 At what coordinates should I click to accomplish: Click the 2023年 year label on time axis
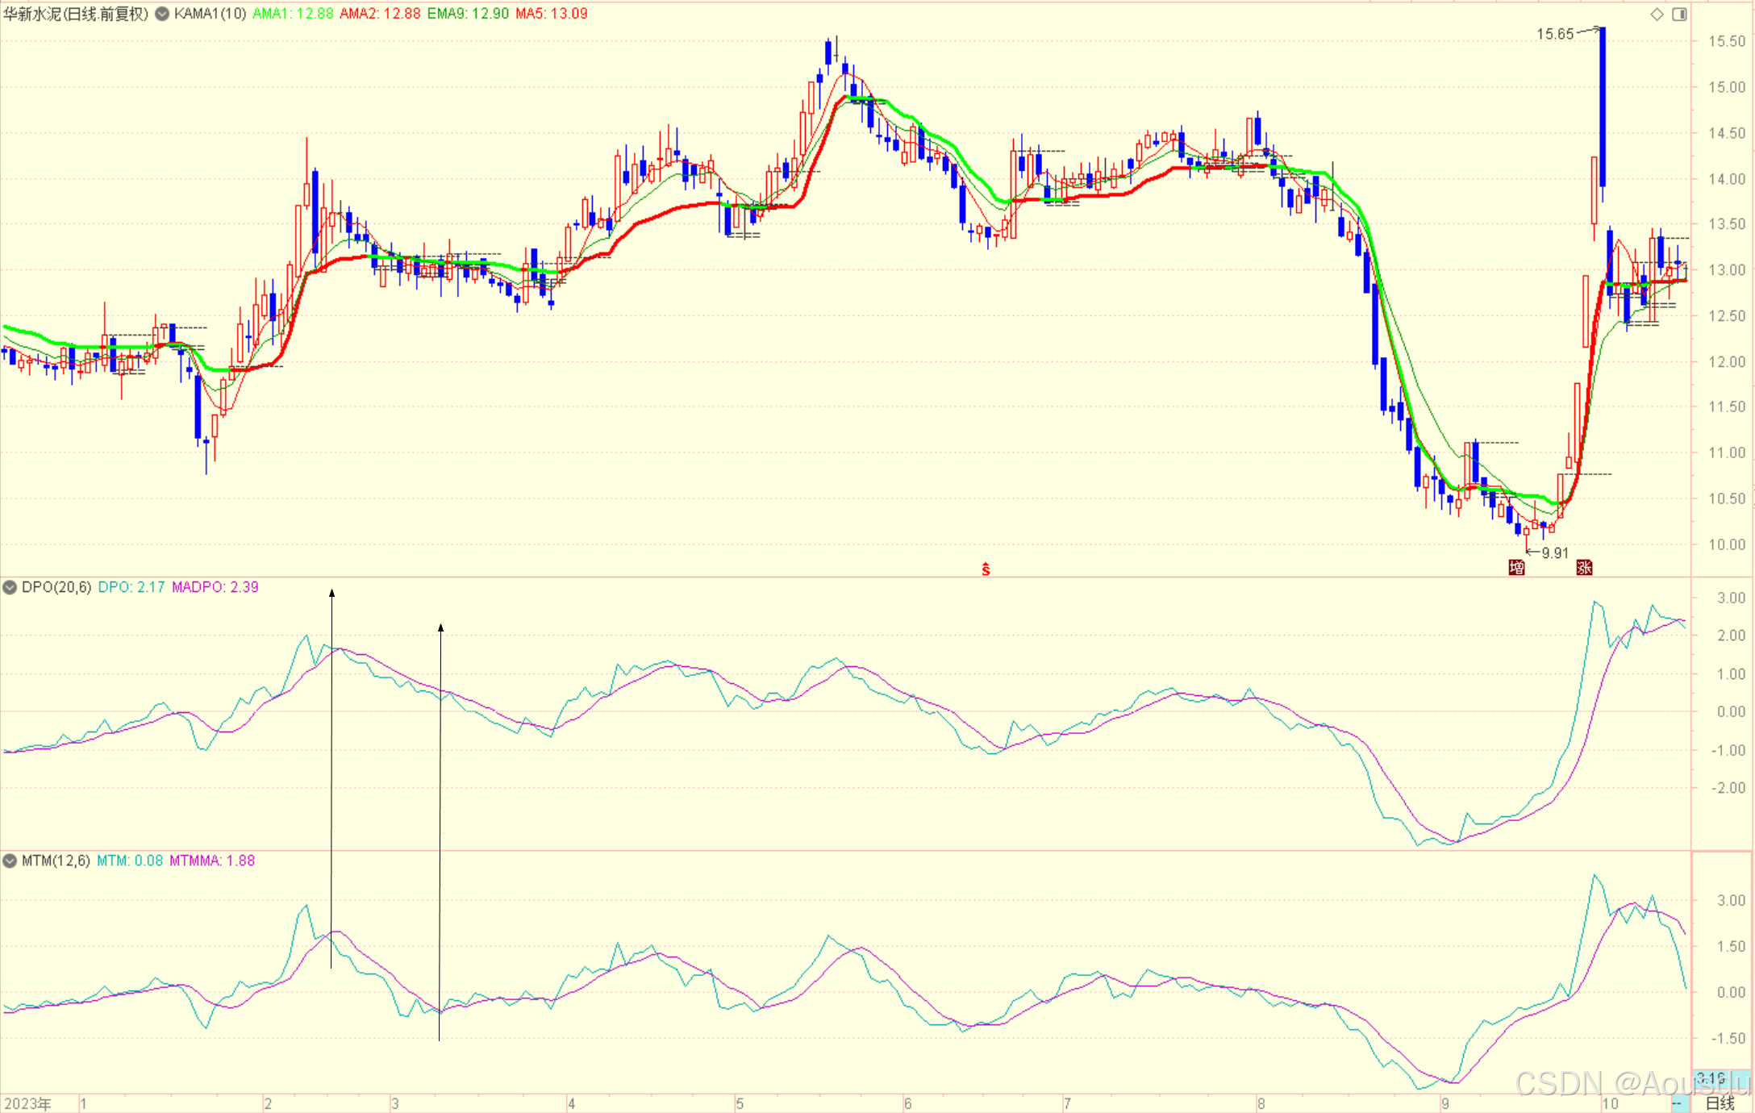click(x=28, y=1103)
